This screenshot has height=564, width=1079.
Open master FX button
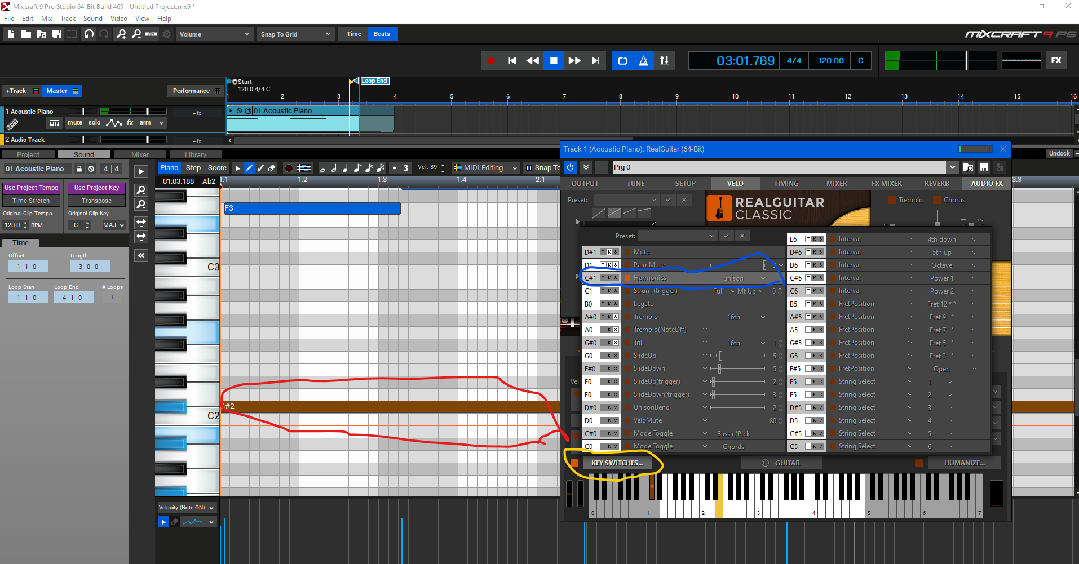click(x=1056, y=60)
